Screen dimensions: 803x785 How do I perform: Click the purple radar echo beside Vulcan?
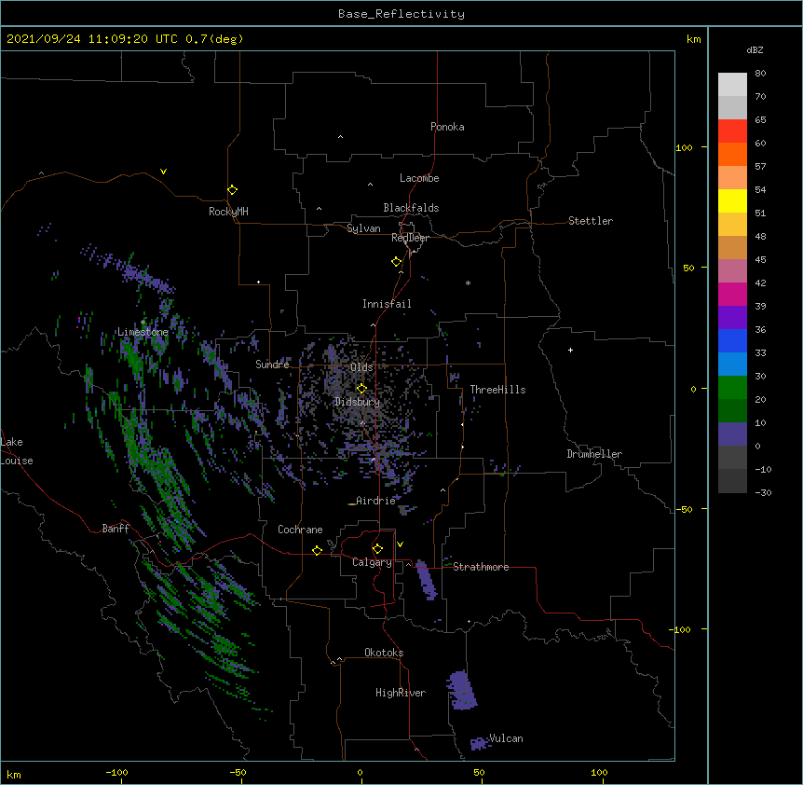pos(480,743)
